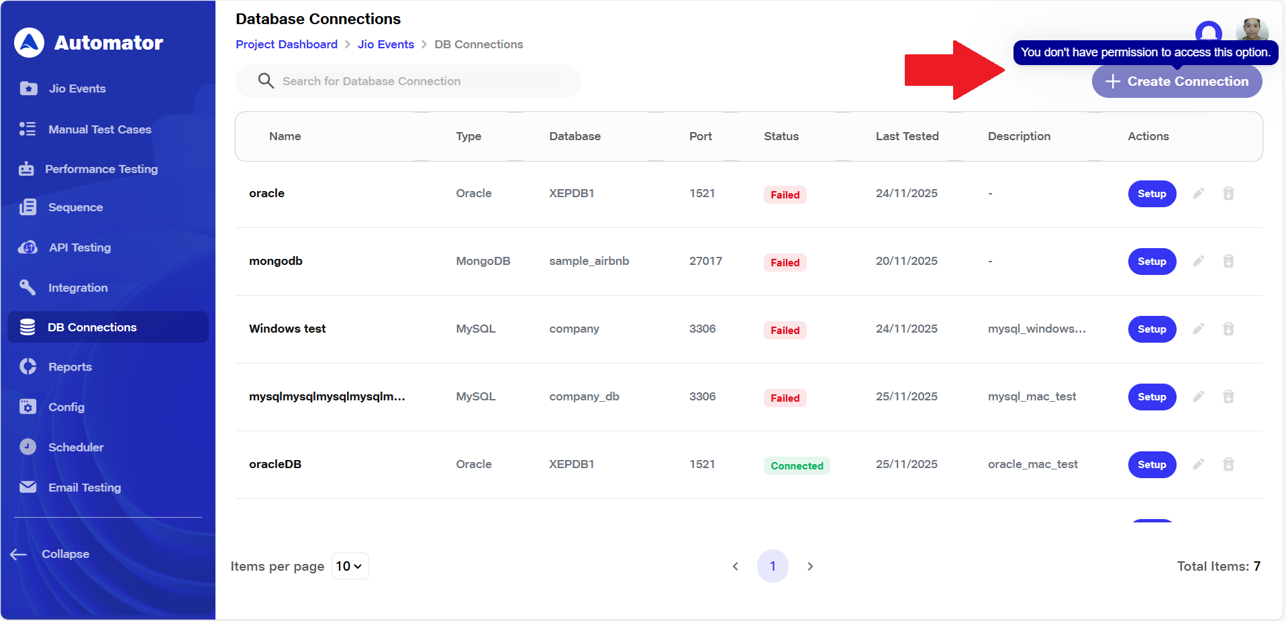Click the Create Connection button
Screen dimensions: 1286x621
click(1177, 82)
